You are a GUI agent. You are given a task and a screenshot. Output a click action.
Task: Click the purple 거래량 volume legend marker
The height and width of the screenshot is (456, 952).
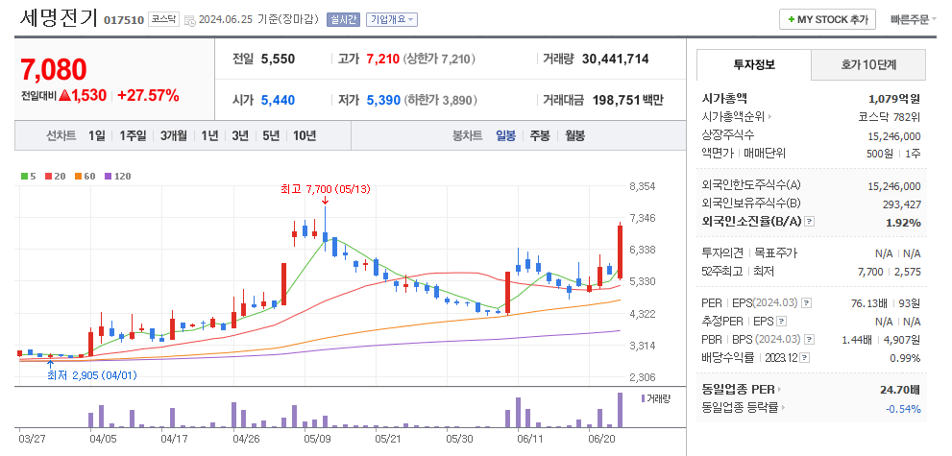coord(644,398)
